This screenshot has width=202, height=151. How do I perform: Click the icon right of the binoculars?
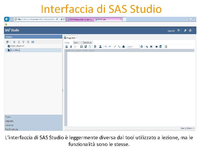(156, 47)
